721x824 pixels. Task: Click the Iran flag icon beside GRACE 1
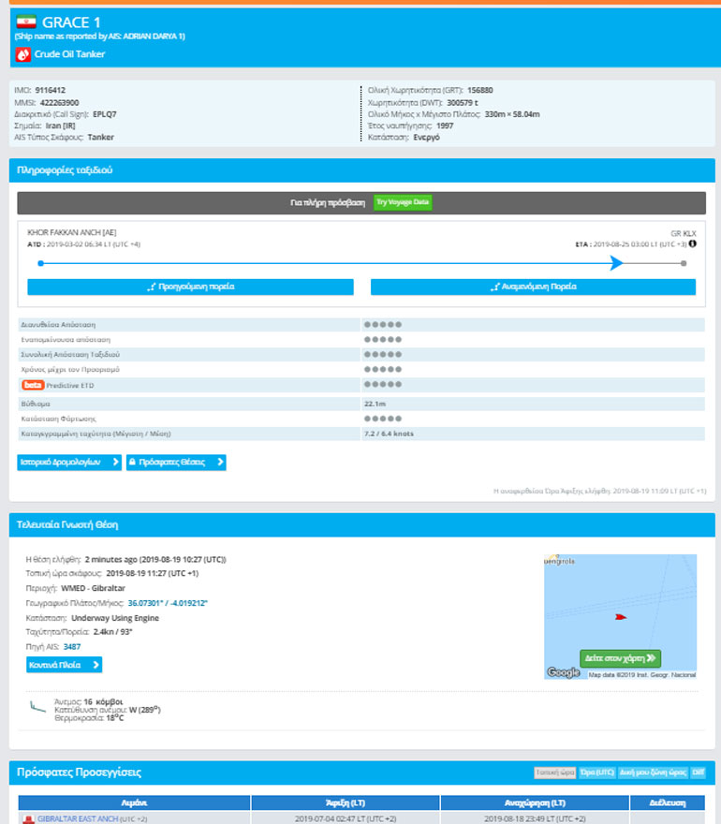(x=27, y=22)
